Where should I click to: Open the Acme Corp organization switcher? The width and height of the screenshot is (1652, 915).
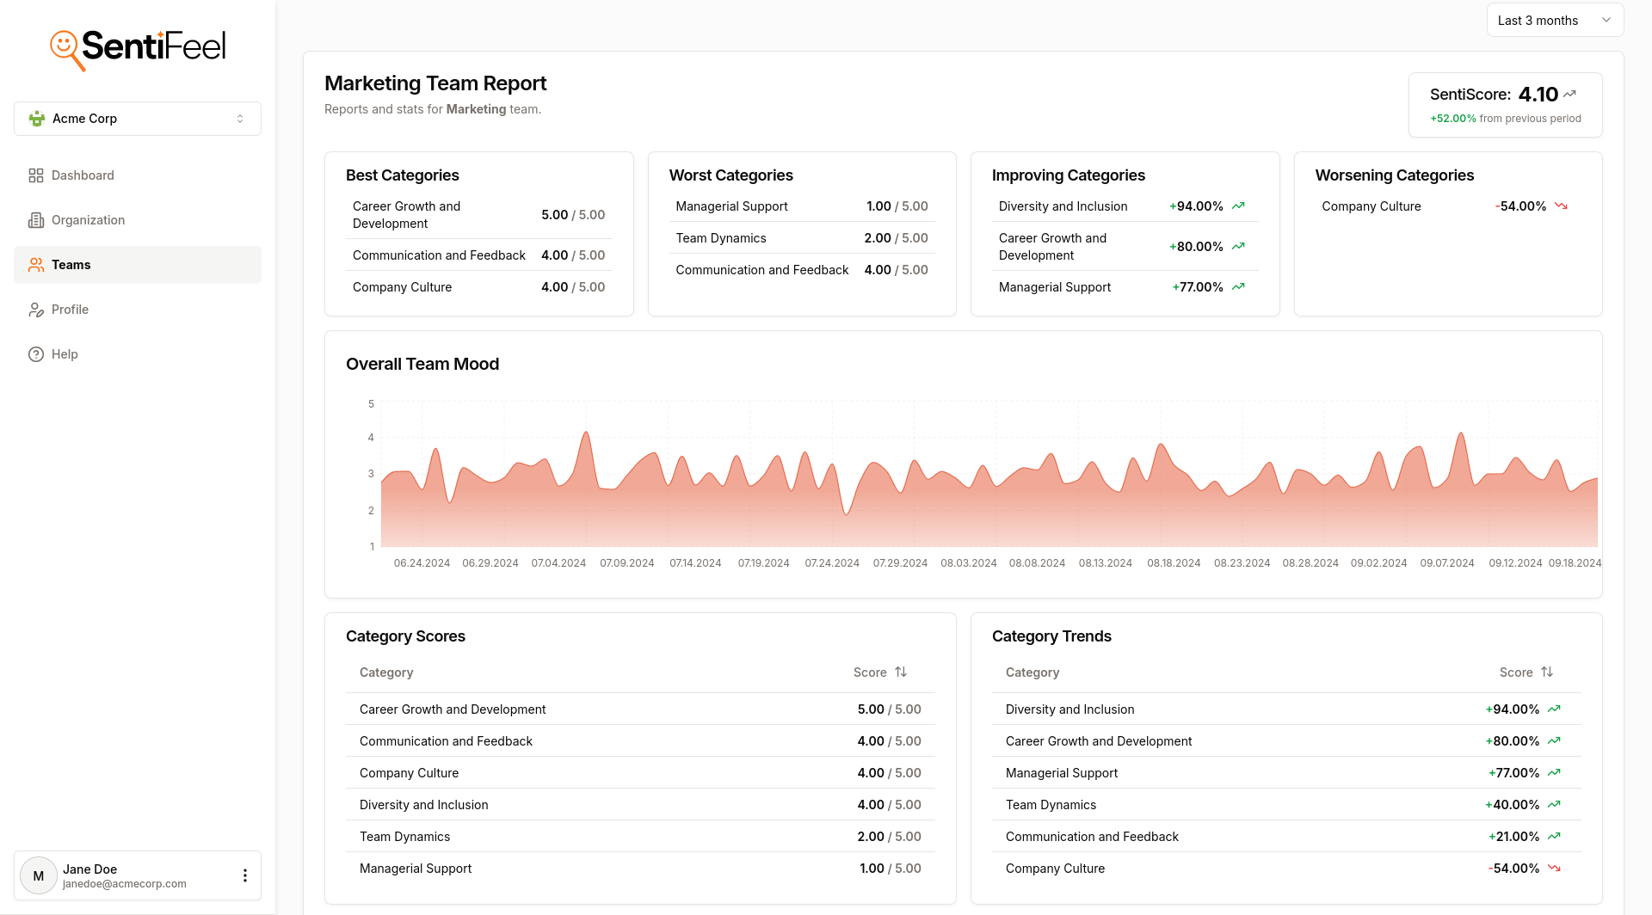[x=138, y=119]
